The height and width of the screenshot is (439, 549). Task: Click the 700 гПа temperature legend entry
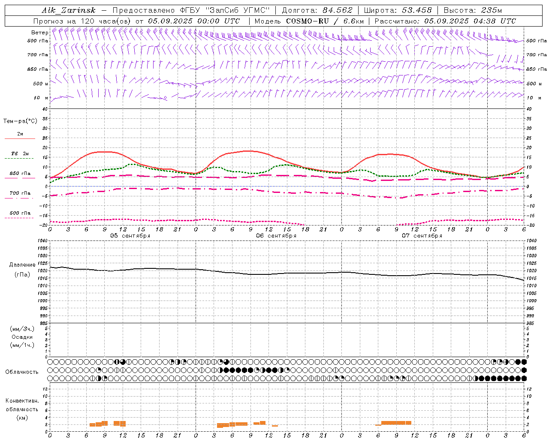point(20,193)
